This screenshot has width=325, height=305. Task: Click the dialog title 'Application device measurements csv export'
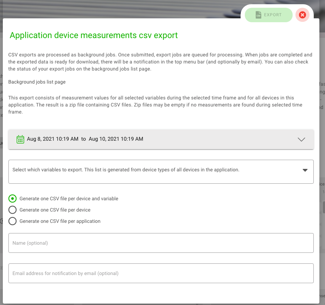(94, 35)
